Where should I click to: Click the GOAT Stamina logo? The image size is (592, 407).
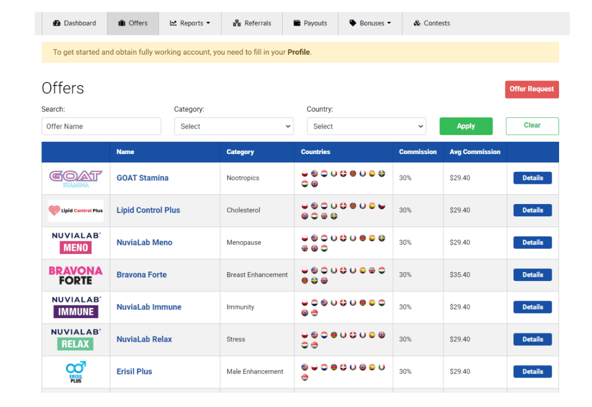click(x=76, y=179)
